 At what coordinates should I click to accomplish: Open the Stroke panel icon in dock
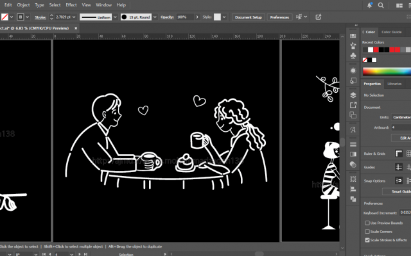pyautogui.click(x=353, y=144)
